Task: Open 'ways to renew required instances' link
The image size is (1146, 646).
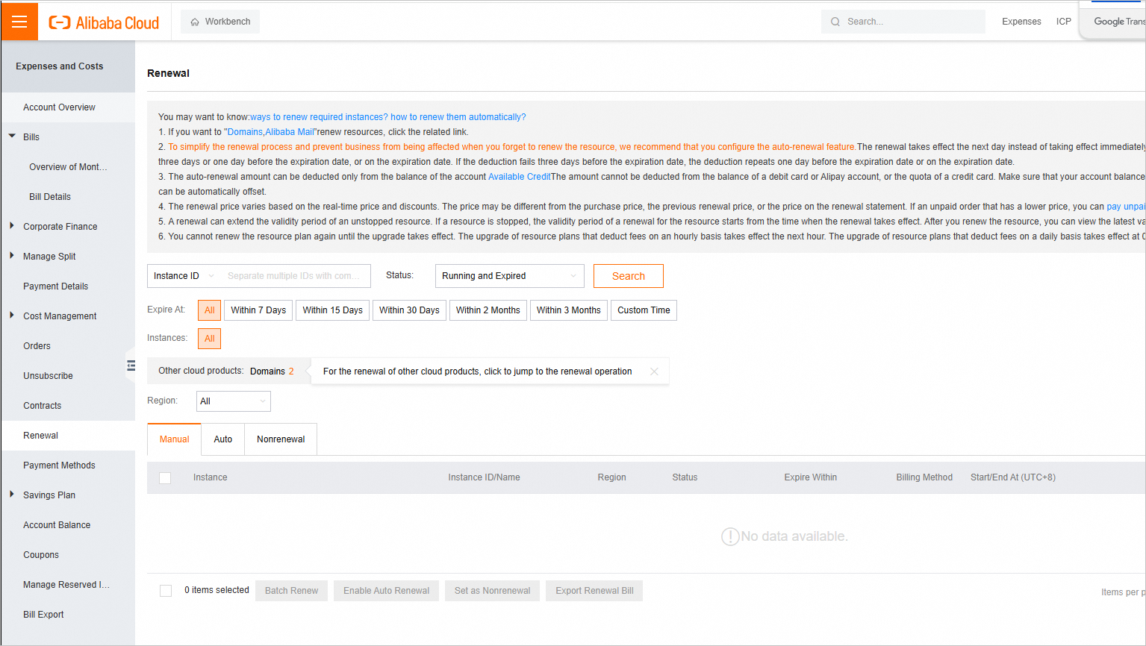Action: (319, 117)
